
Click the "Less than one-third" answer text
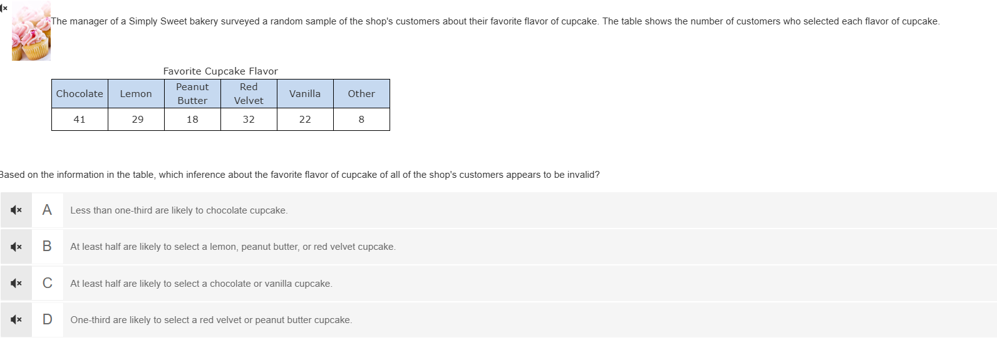point(178,210)
